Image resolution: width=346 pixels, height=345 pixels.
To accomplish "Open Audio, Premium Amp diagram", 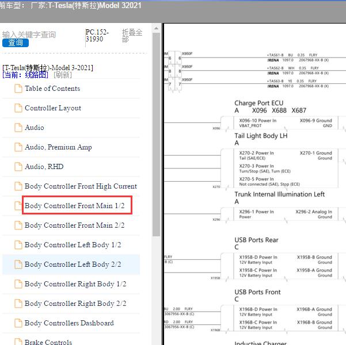I will point(58,147).
